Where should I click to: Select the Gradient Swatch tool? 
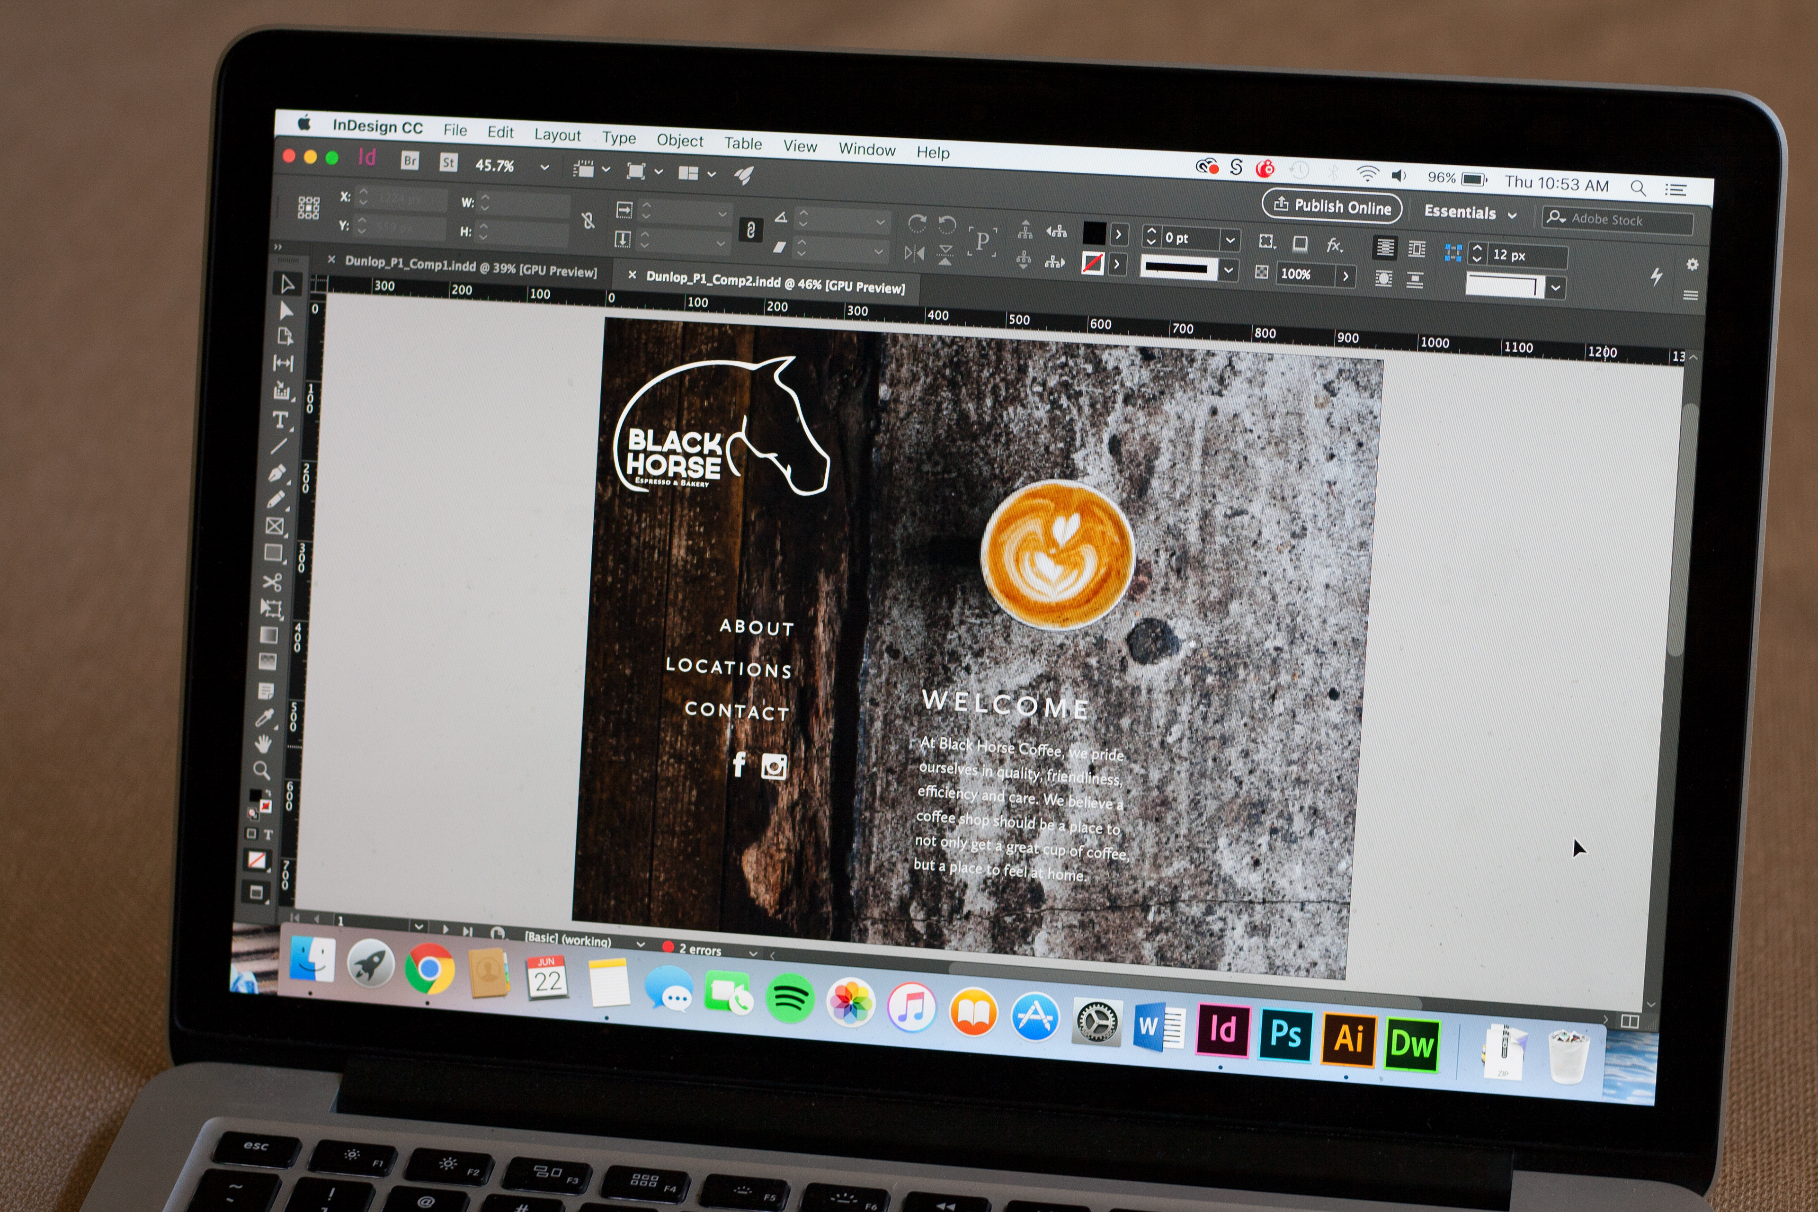[269, 635]
